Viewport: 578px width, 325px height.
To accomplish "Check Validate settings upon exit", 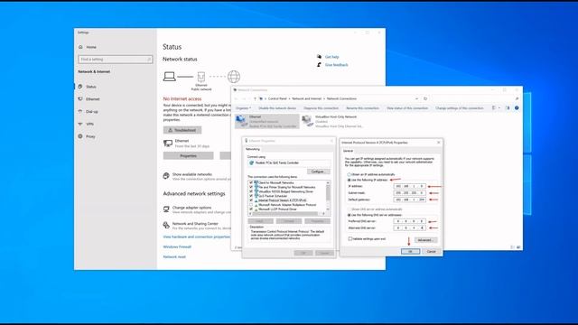I will (x=350, y=238).
